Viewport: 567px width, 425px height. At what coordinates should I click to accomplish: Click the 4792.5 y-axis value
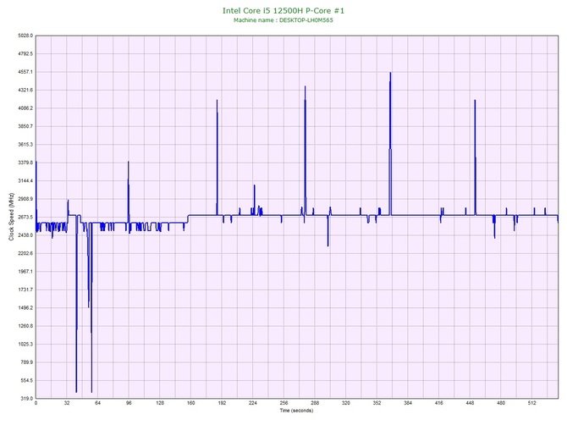point(25,54)
